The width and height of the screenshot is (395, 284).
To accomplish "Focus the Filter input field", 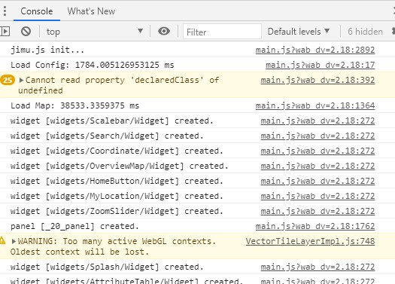I will pyautogui.click(x=222, y=32).
